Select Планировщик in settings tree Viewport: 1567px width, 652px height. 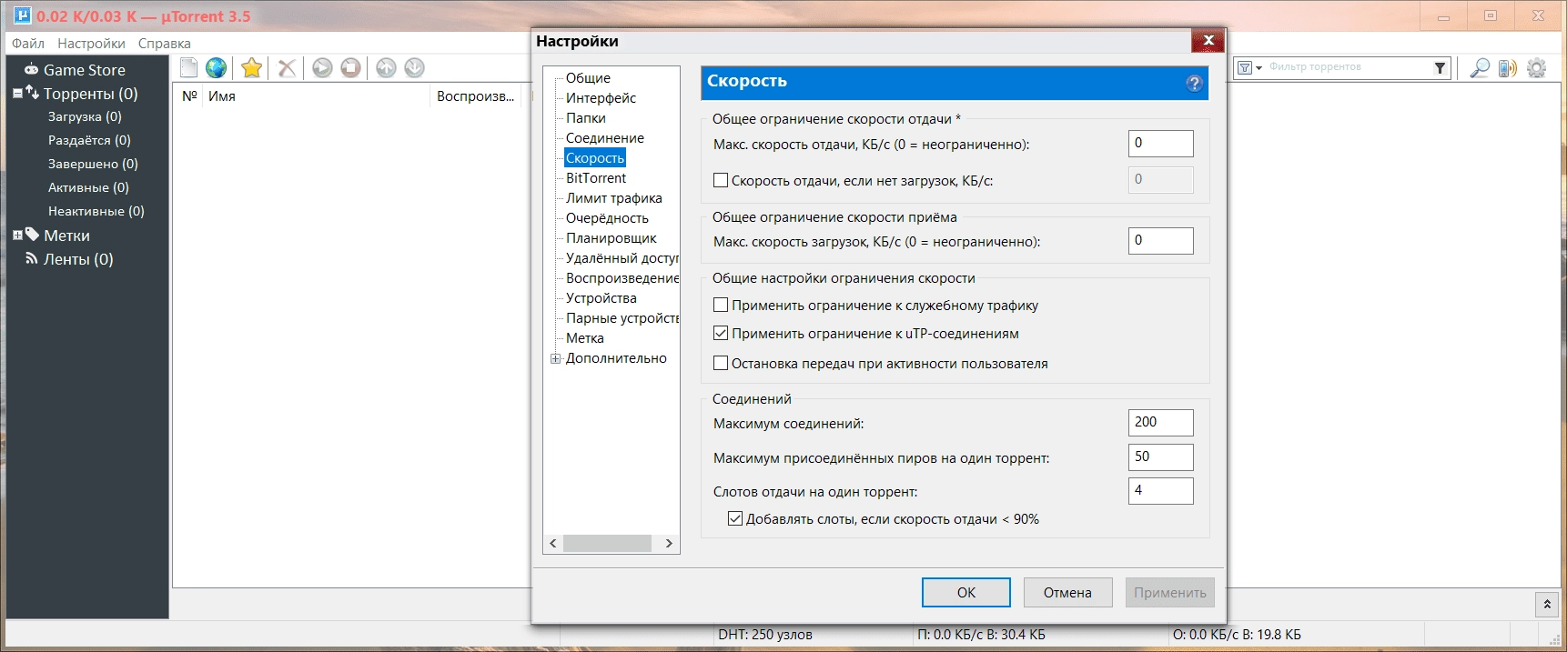click(x=611, y=237)
